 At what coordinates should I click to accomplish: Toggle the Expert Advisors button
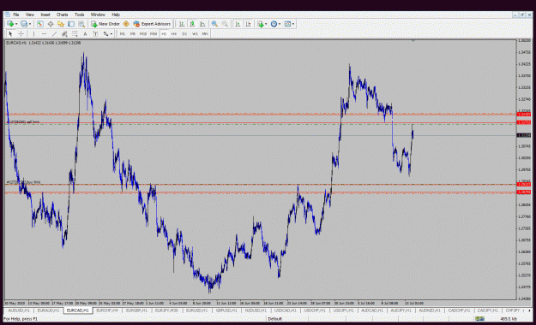click(152, 24)
